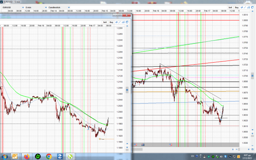Viewport: 256px width, 160px height.
Task: Click Buy button in back EUR/USD window
Action: tap(237, 7)
